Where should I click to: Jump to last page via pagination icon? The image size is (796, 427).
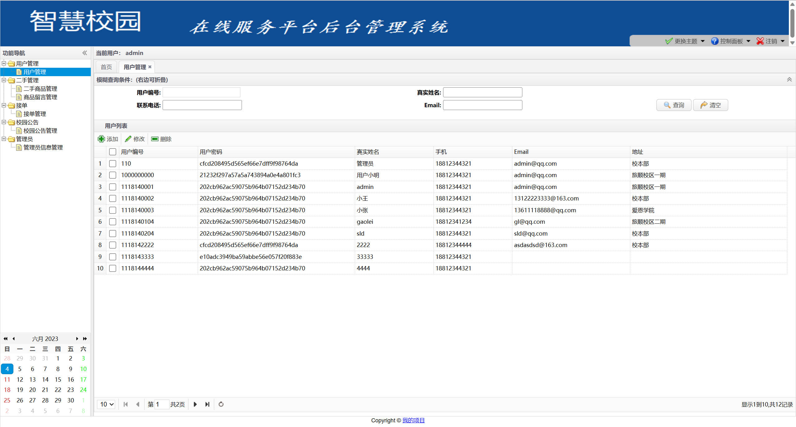coord(207,404)
